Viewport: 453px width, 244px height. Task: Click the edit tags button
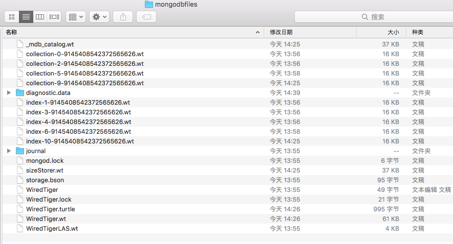coord(146,17)
